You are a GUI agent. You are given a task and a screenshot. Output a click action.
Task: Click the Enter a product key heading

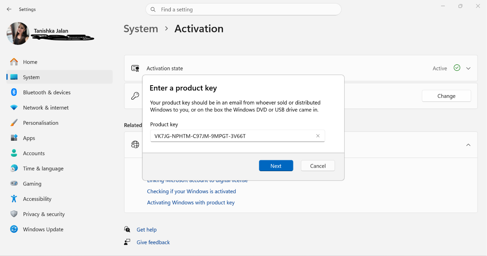[x=183, y=88]
